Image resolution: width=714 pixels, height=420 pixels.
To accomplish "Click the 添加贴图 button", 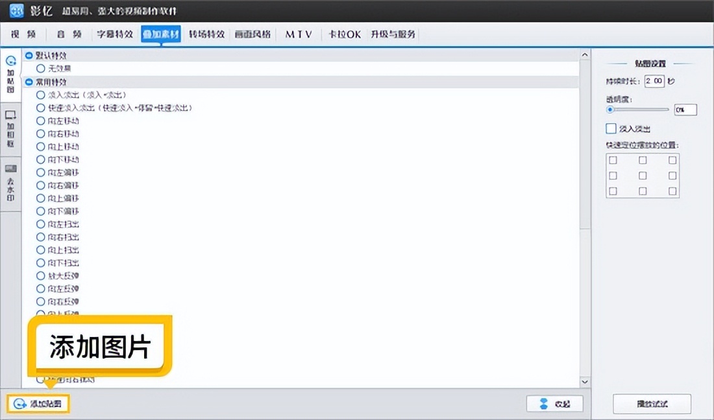I will [38, 404].
